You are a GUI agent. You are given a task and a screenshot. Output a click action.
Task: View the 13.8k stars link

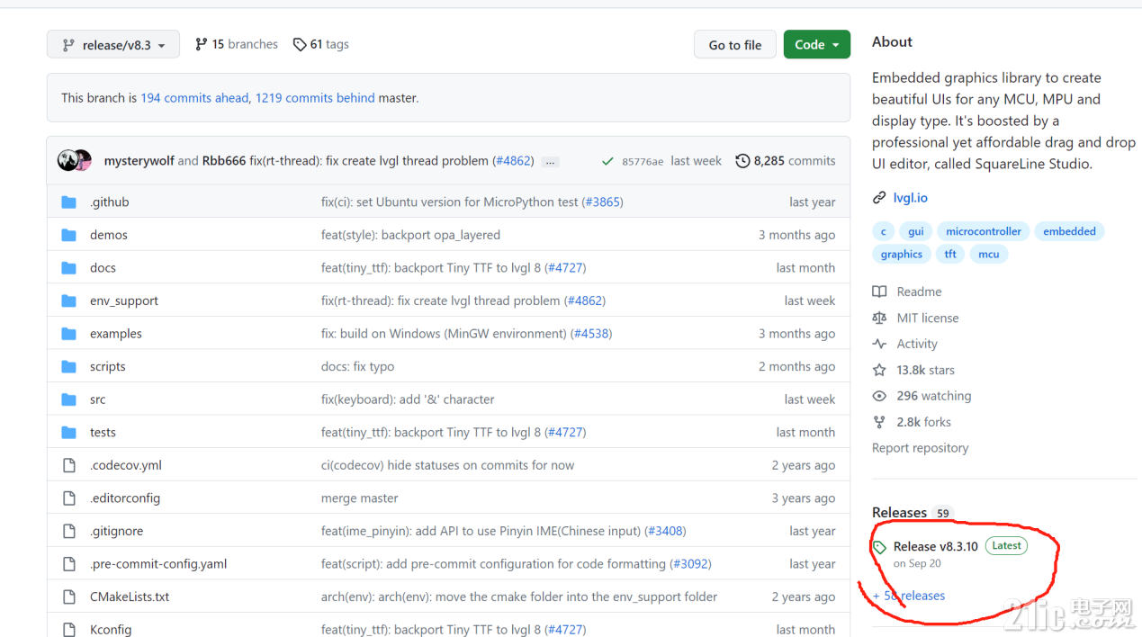[x=925, y=371]
